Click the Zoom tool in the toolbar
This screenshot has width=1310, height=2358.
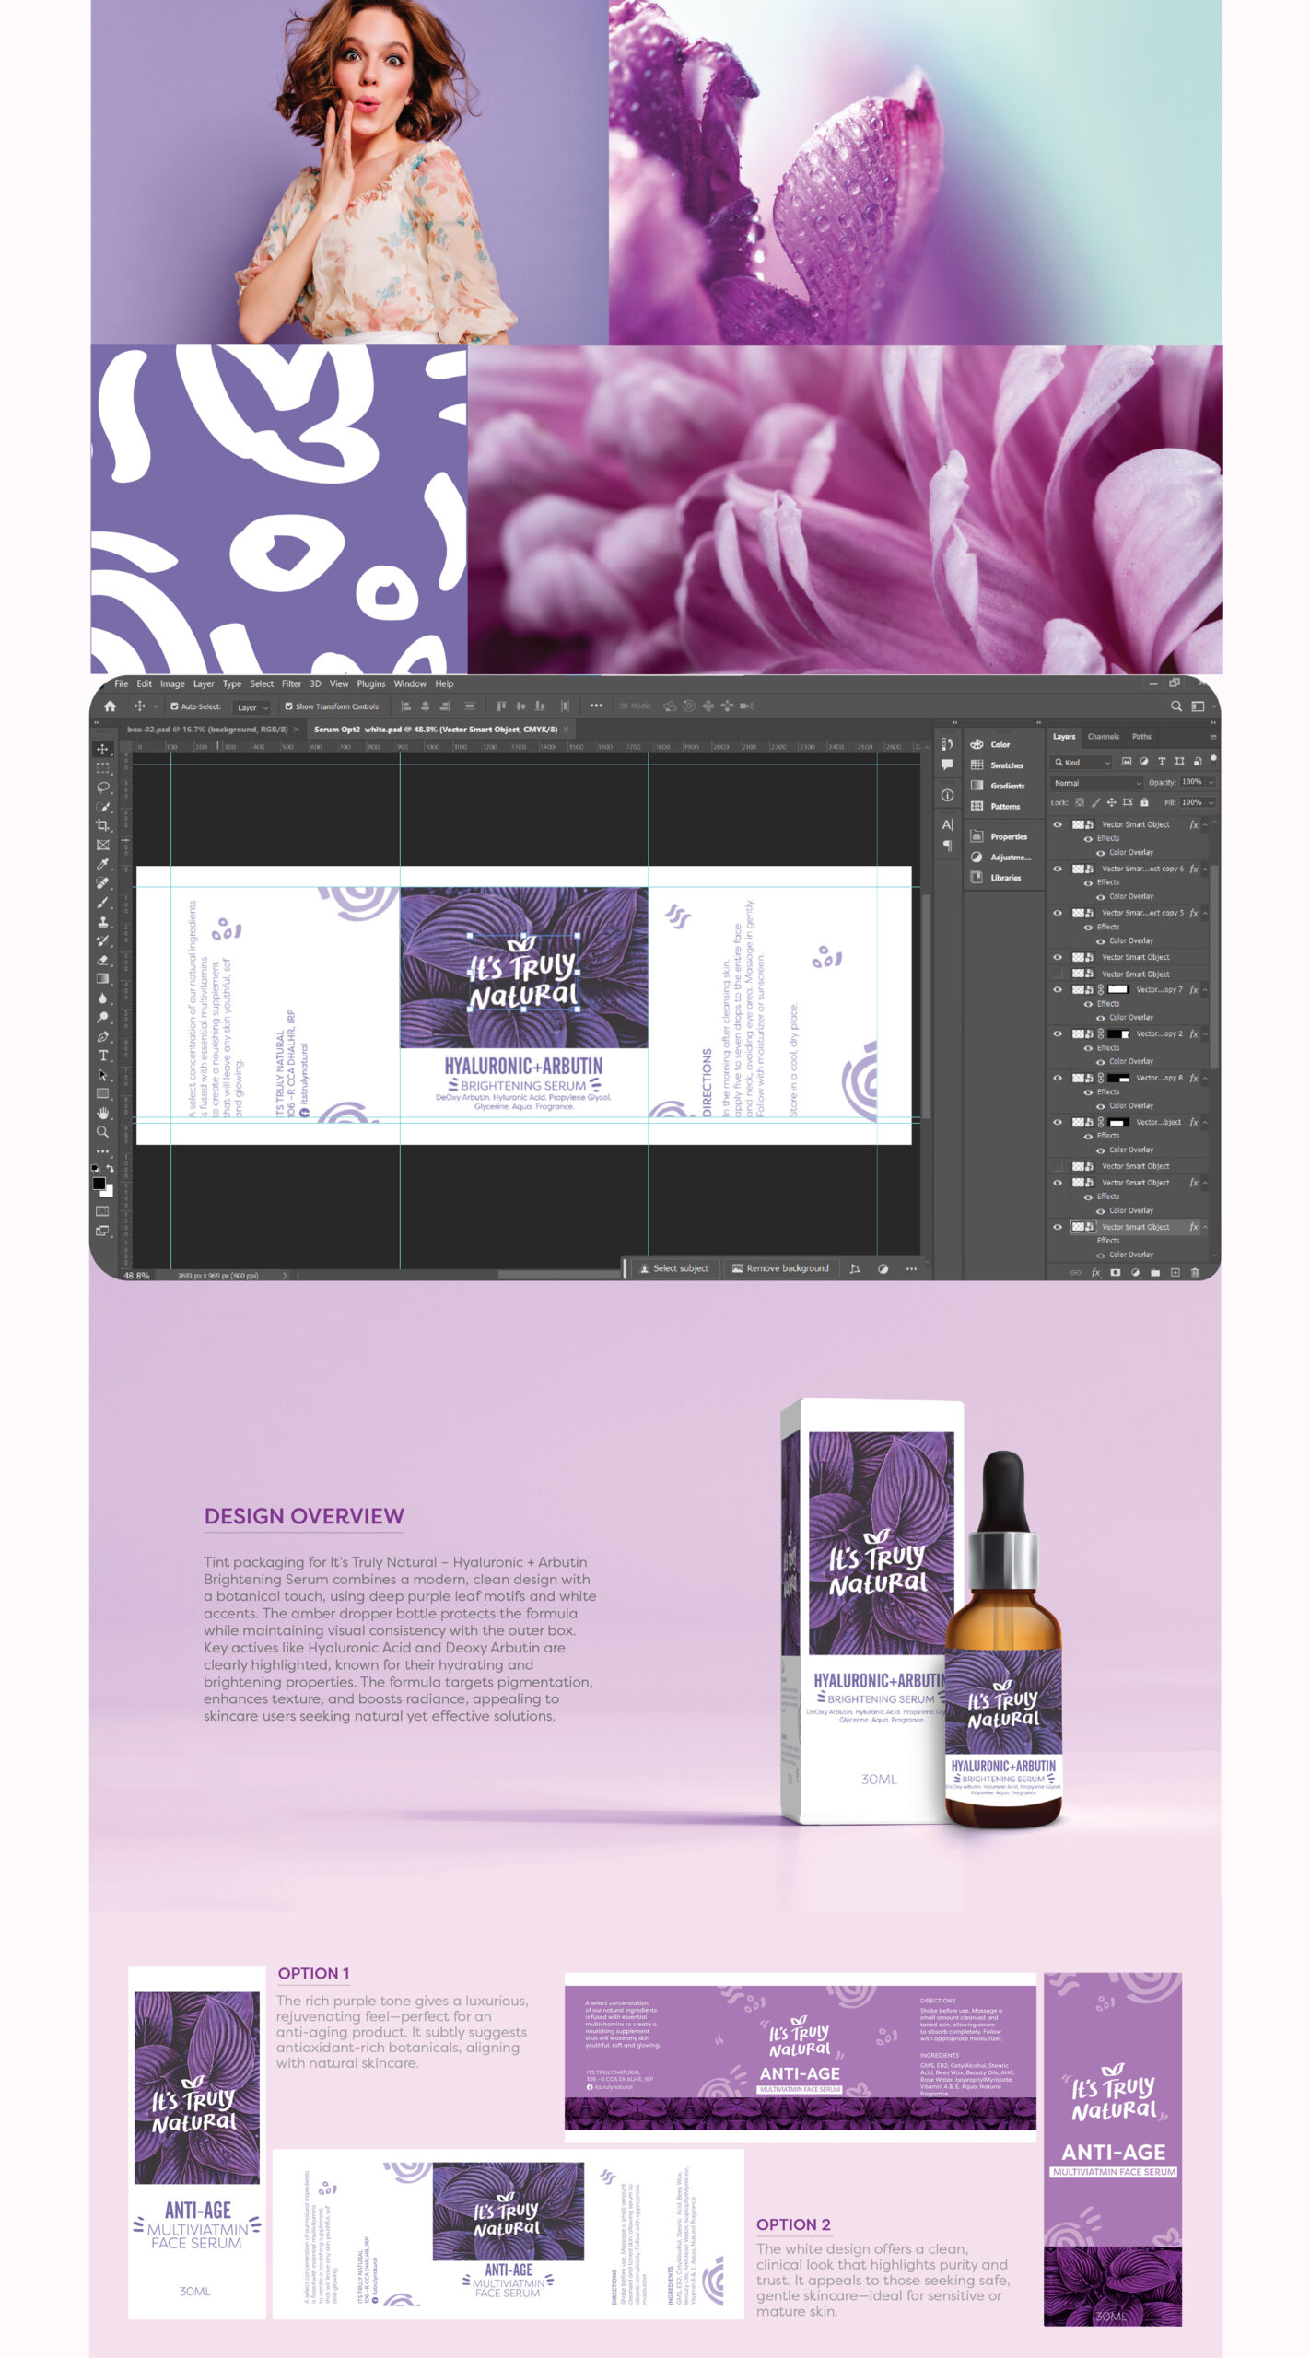click(103, 1132)
